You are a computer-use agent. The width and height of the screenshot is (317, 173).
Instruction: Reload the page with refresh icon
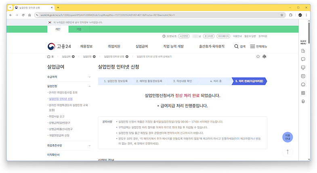pos(23,15)
